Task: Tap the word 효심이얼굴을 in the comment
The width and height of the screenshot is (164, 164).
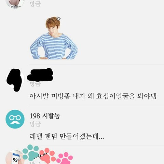Action: coord(115,96)
